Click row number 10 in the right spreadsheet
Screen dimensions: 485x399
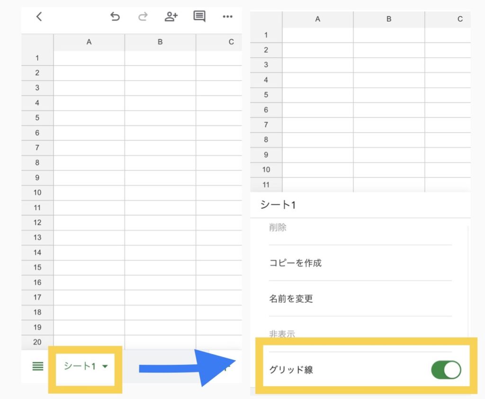[x=266, y=169]
